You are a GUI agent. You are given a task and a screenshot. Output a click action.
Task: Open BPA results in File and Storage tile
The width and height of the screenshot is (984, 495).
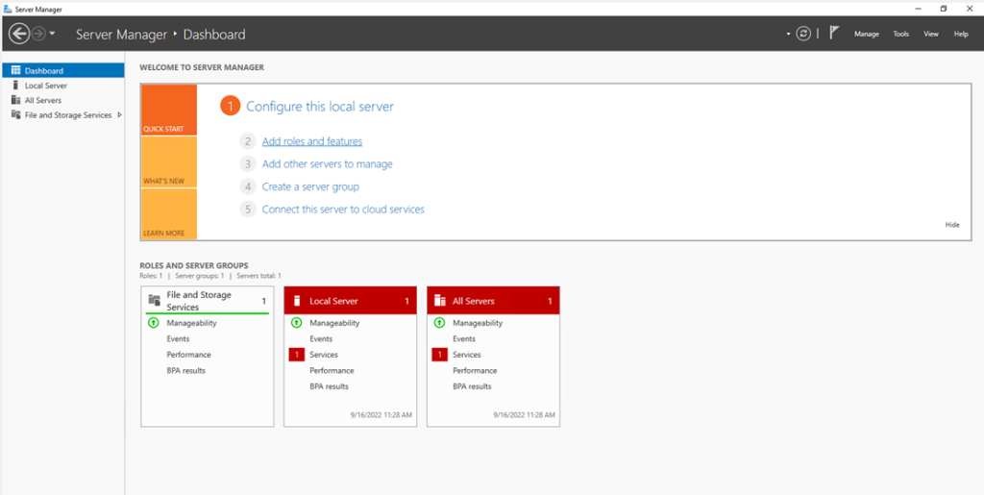tap(185, 370)
